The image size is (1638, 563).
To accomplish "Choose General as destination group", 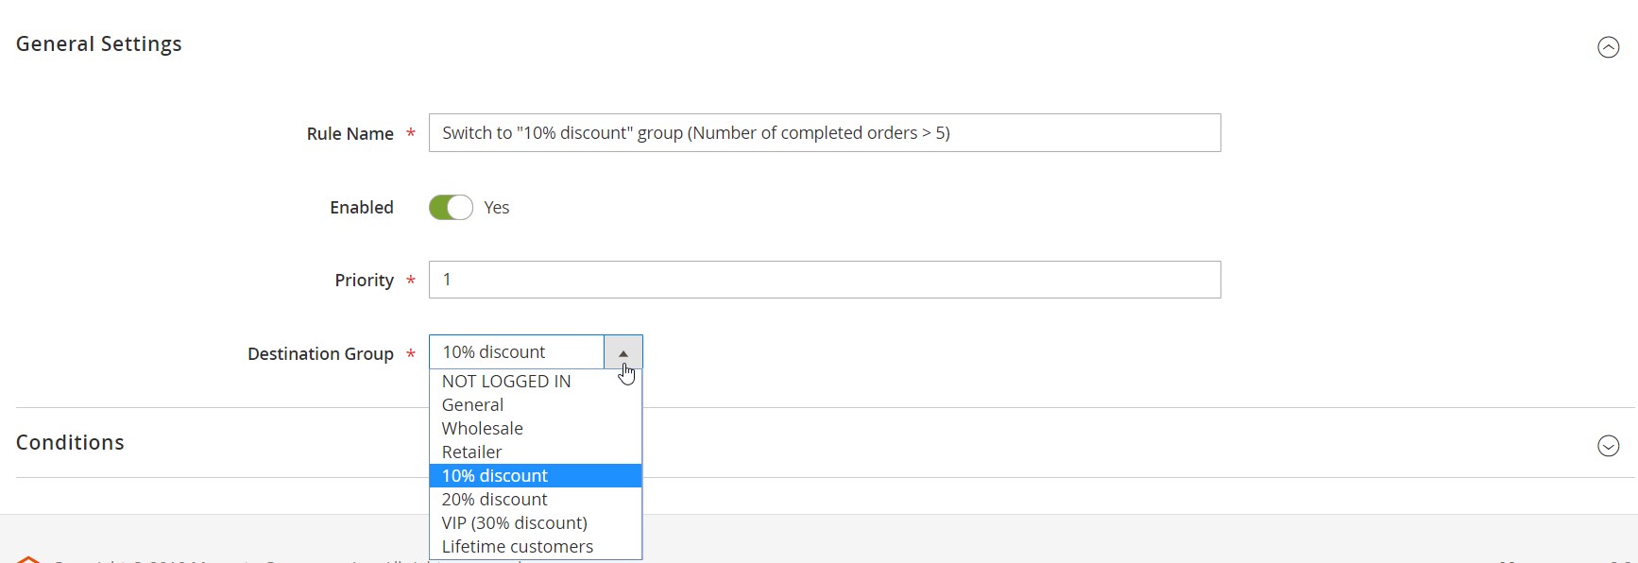I will pos(472,405).
